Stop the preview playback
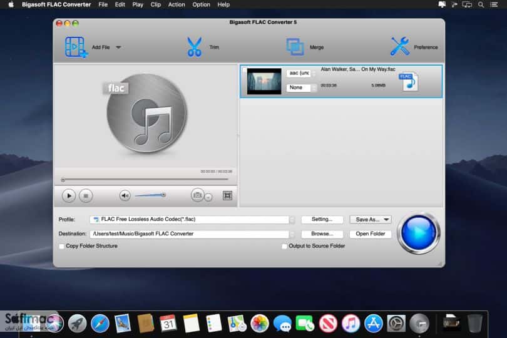 pyautogui.click(x=86, y=196)
